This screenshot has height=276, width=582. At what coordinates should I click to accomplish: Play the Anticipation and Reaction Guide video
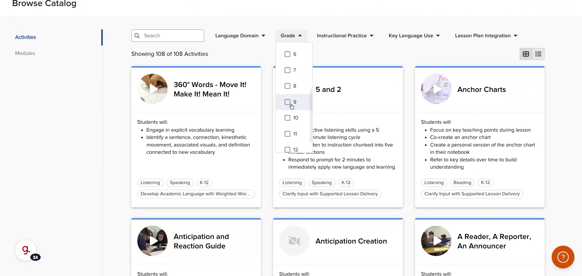tap(152, 241)
